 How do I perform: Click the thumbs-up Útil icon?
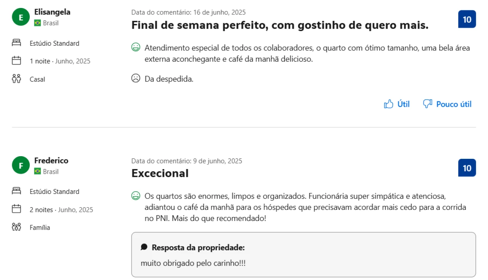(388, 104)
